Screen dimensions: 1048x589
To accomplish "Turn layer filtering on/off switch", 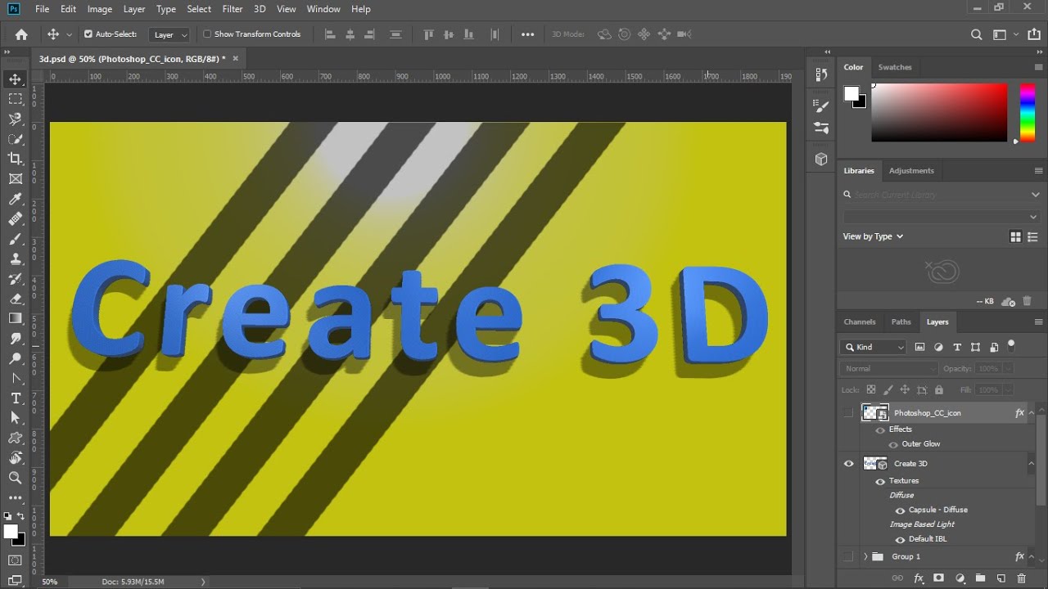I will pos(1011,345).
